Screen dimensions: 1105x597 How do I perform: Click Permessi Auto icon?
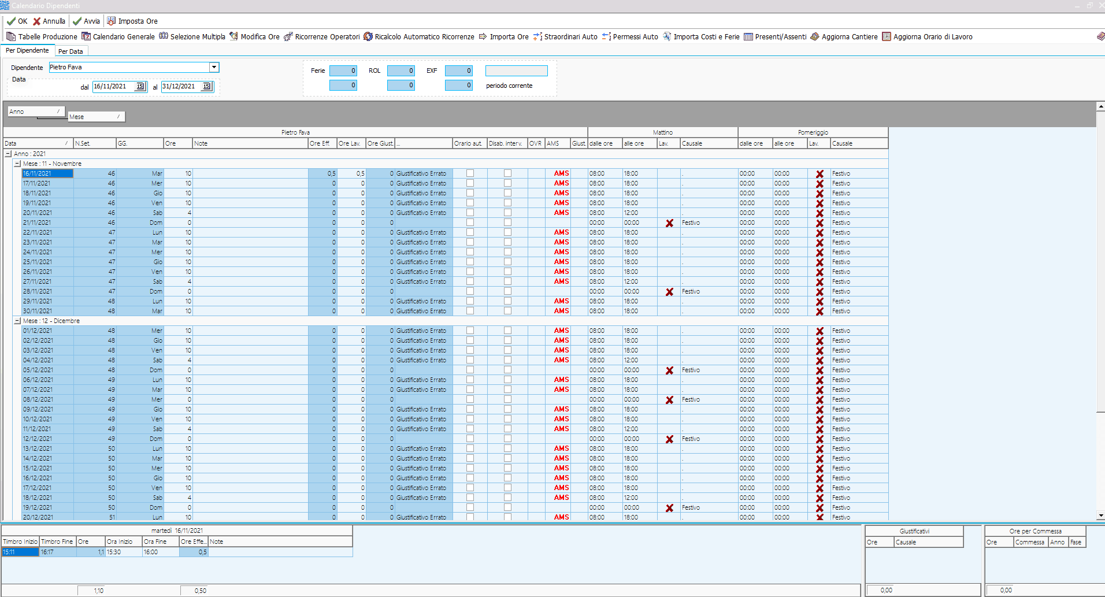click(x=606, y=36)
